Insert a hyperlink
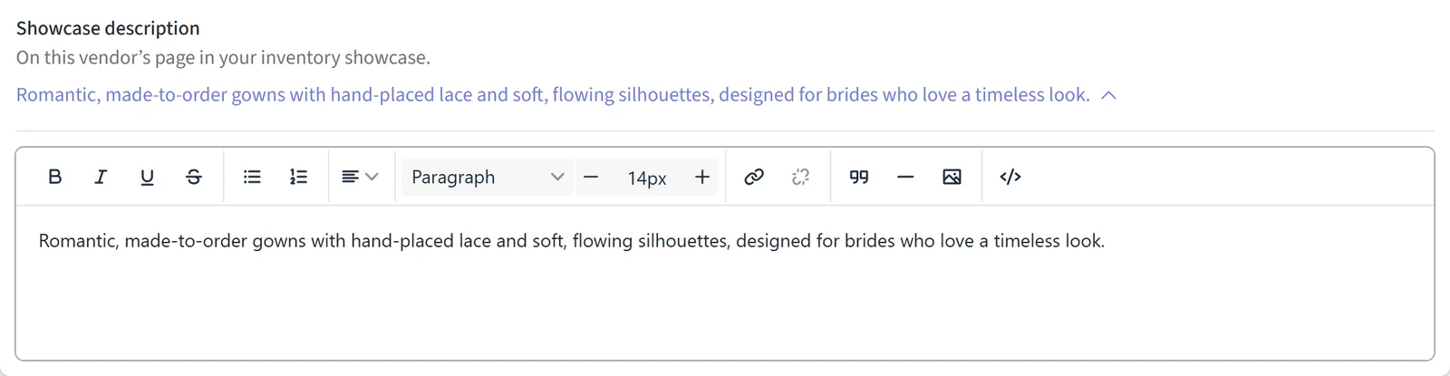 coord(754,177)
